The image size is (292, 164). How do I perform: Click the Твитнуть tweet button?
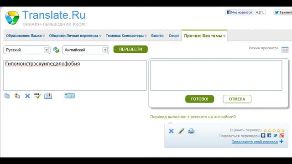point(283,12)
